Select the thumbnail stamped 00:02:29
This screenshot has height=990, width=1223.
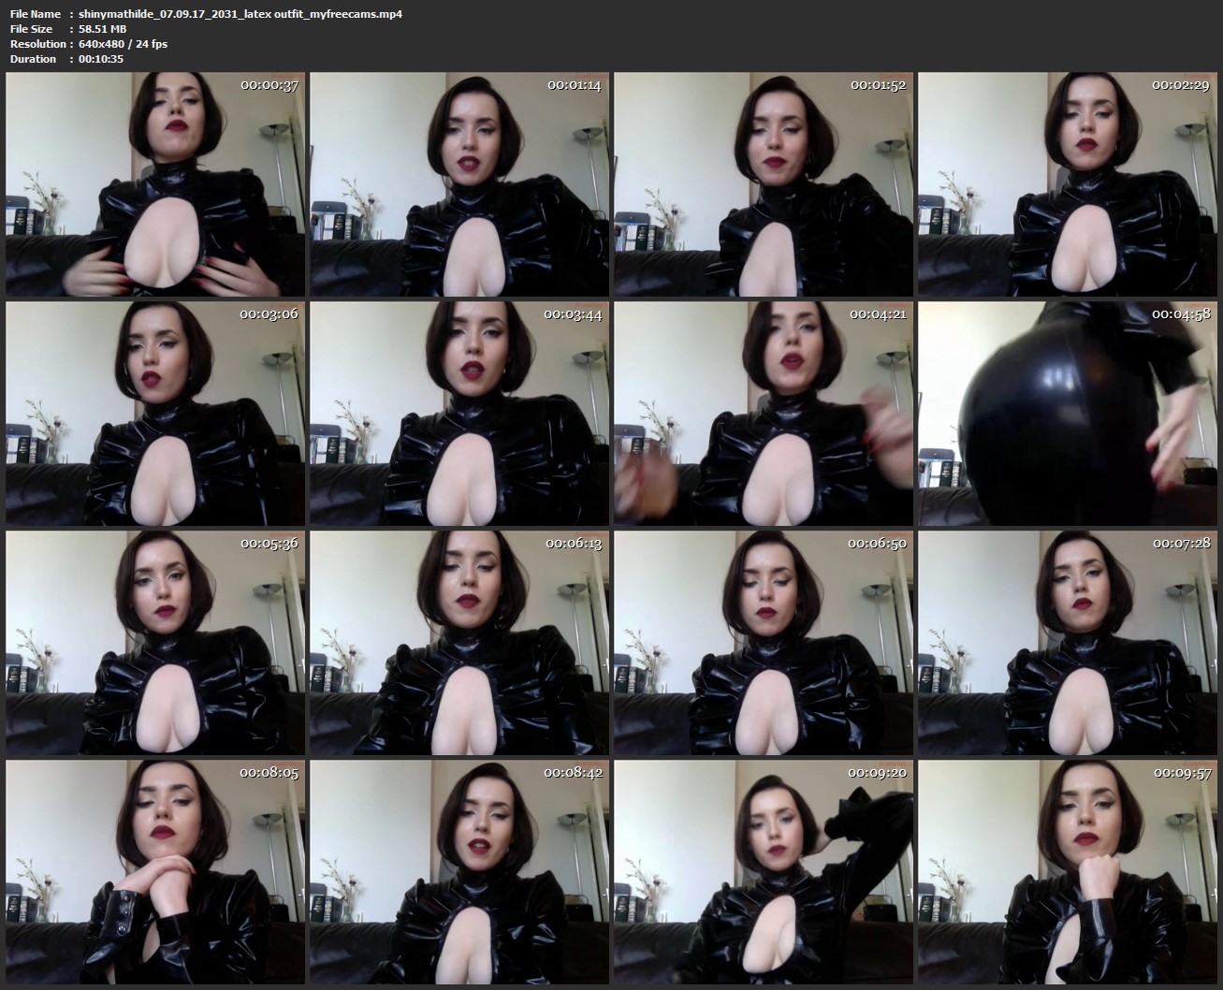point(1068,184)
